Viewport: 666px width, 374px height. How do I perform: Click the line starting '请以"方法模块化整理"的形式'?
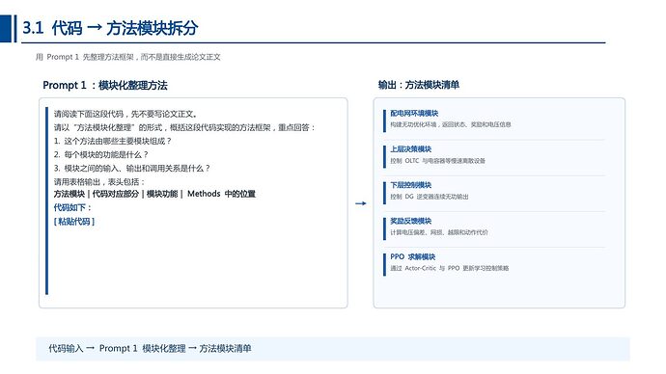tap(184, 127)
